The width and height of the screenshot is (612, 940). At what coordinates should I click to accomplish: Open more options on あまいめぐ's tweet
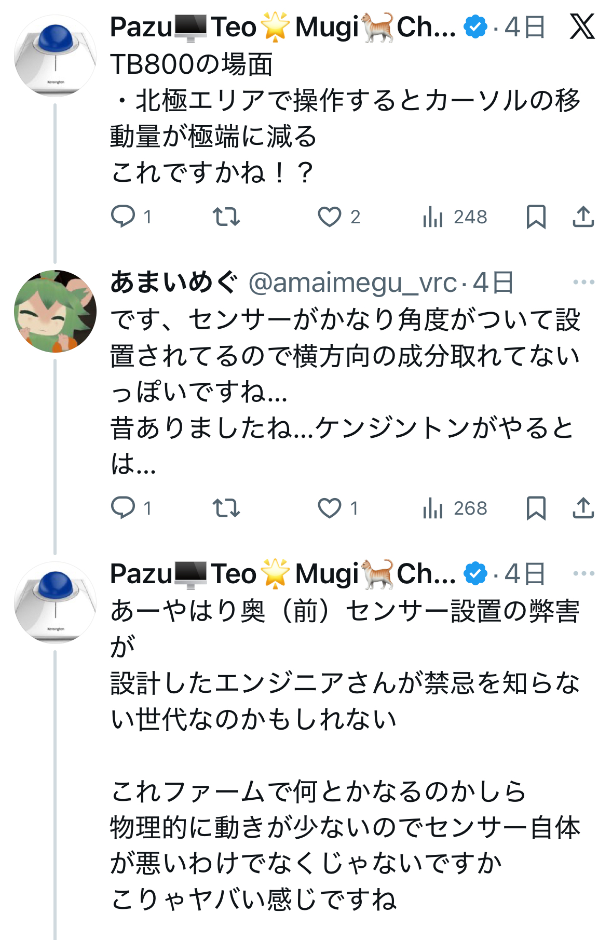[583, 283]
